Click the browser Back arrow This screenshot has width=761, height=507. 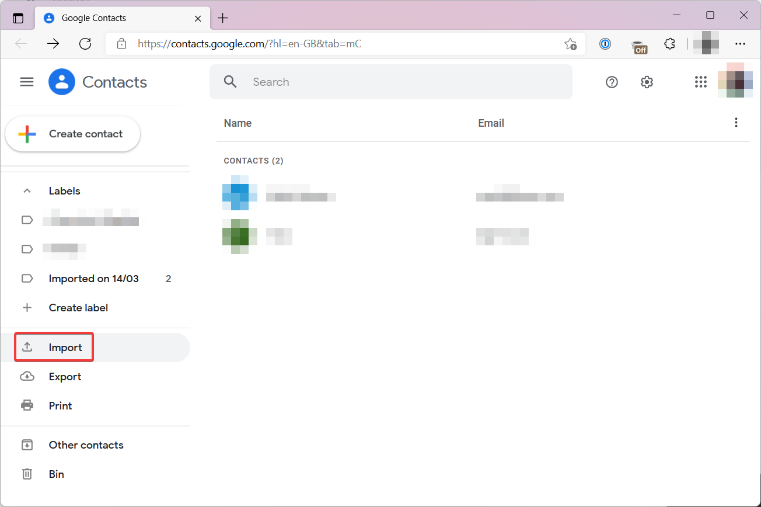coord(21,44)
